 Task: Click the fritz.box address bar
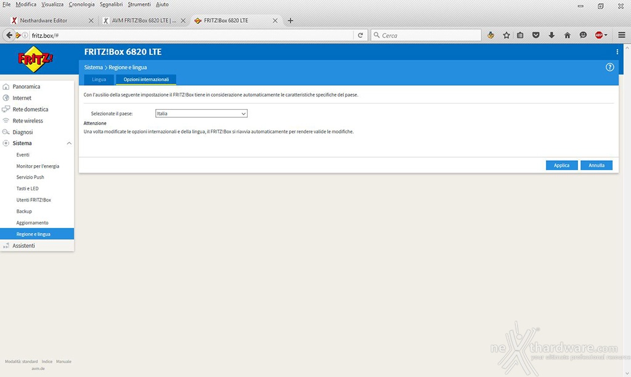192,35
